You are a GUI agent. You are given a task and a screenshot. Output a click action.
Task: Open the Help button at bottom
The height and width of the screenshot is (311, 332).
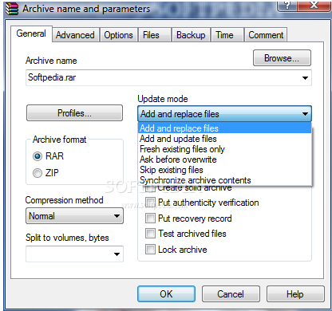click(x=295, y=294)
